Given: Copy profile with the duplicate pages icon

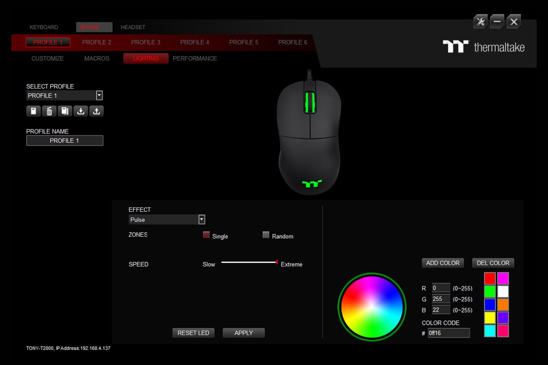Looking at the screenshot, I should [65, 111].
